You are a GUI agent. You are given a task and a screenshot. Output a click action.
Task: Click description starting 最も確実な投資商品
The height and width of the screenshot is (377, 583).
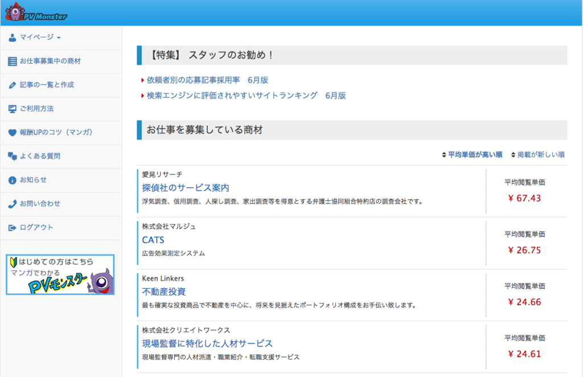[279, 305]
